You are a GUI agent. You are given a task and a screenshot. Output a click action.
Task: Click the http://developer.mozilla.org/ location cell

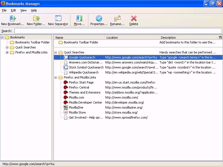click(124, 102)
